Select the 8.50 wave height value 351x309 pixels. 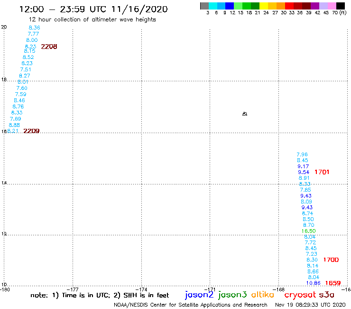point(308,220)
